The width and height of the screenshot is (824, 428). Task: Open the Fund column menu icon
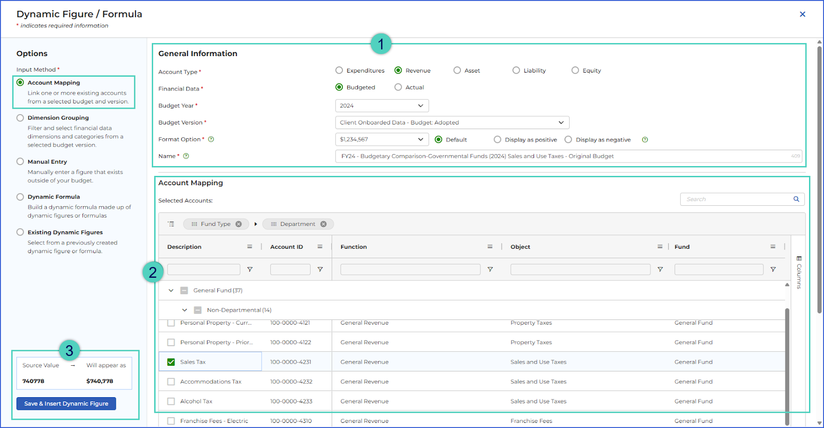point(773,247)
